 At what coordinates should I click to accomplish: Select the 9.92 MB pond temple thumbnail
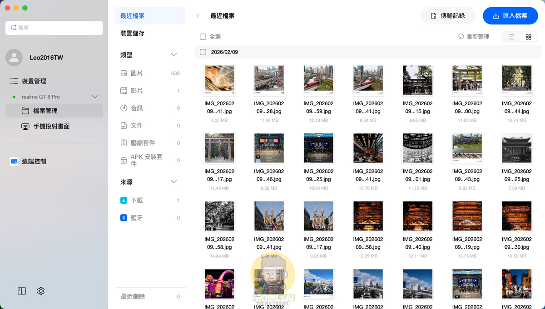467,148
